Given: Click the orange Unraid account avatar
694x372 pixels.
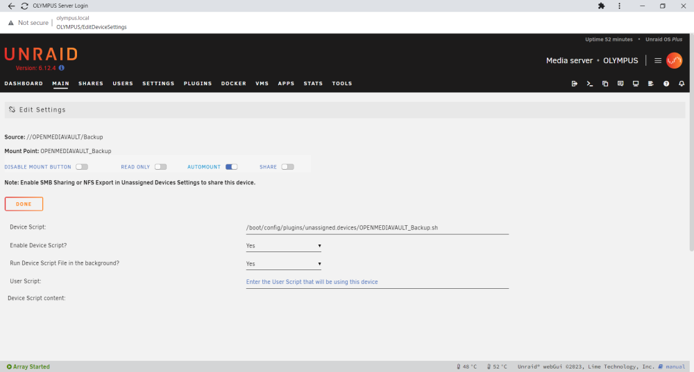Looking at the screenshot, I should [x=674, y=60].
